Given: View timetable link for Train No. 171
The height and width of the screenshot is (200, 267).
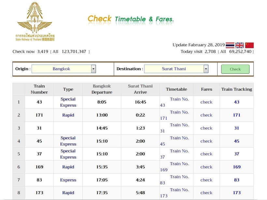Looking at the screenshot, I should pos(179,112).
